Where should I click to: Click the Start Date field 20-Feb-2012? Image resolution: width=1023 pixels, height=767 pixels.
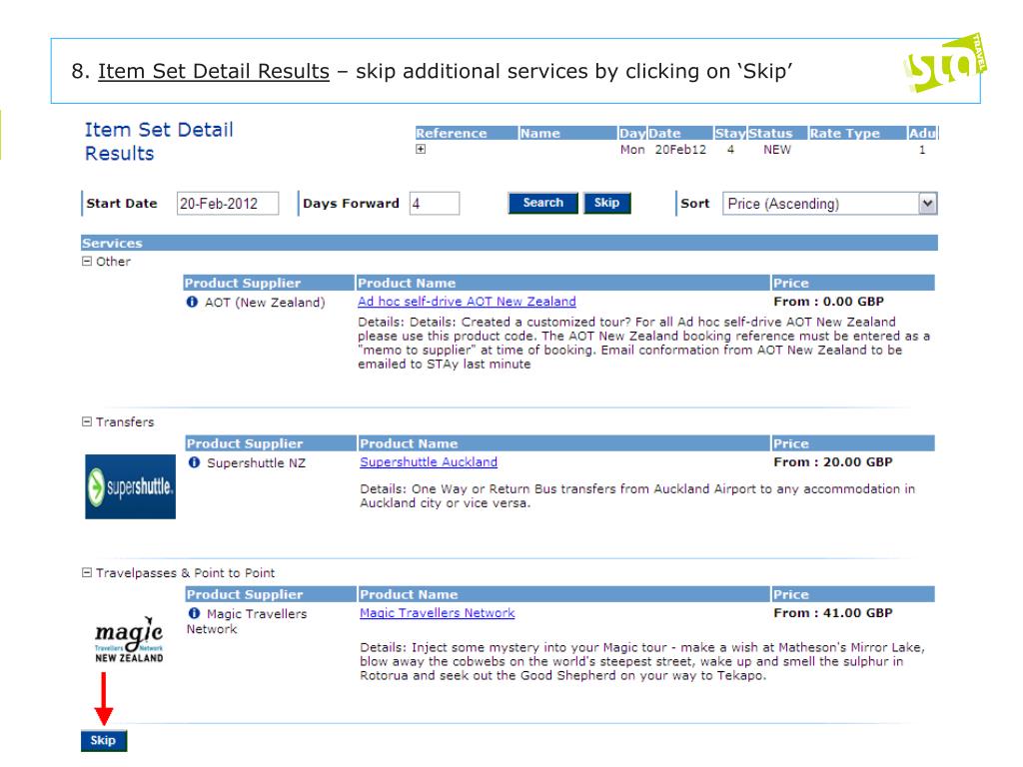point(228,204)
